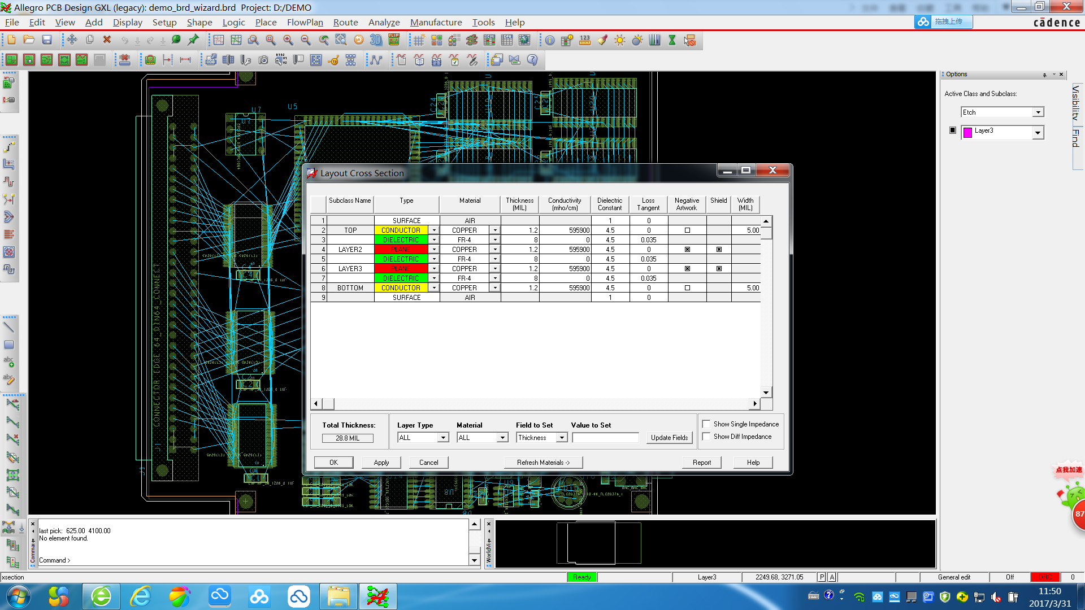Click the Zoom In magnifier icon

click(288, 40)
